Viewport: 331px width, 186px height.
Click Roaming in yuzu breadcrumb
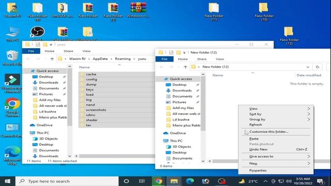(x=123, y=58)
